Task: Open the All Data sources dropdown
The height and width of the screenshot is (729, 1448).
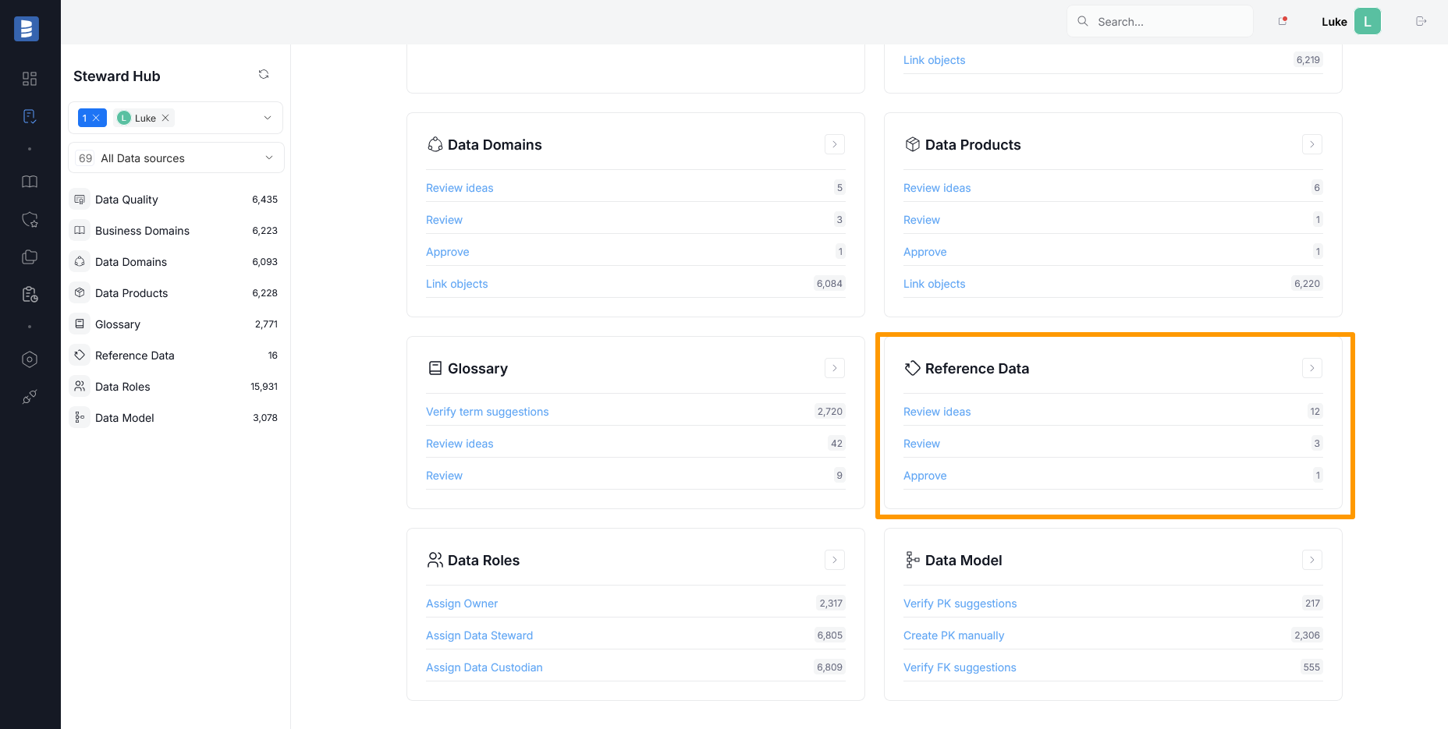Action: (268, 158)
